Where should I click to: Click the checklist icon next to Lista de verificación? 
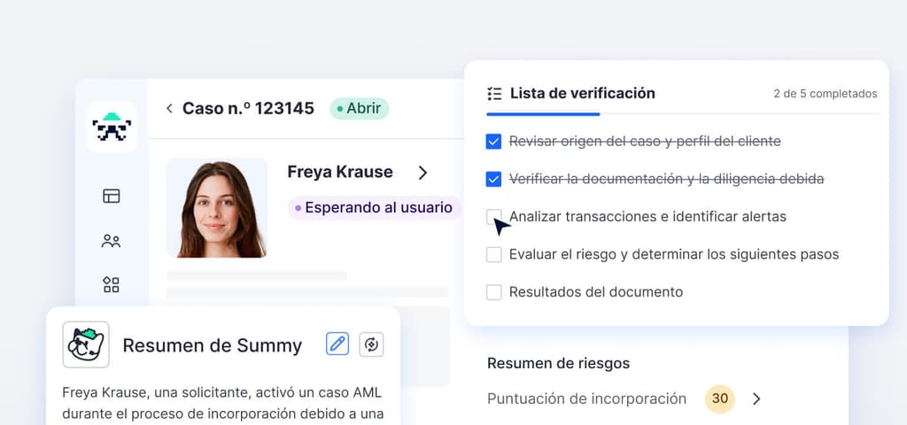(494, 94)
